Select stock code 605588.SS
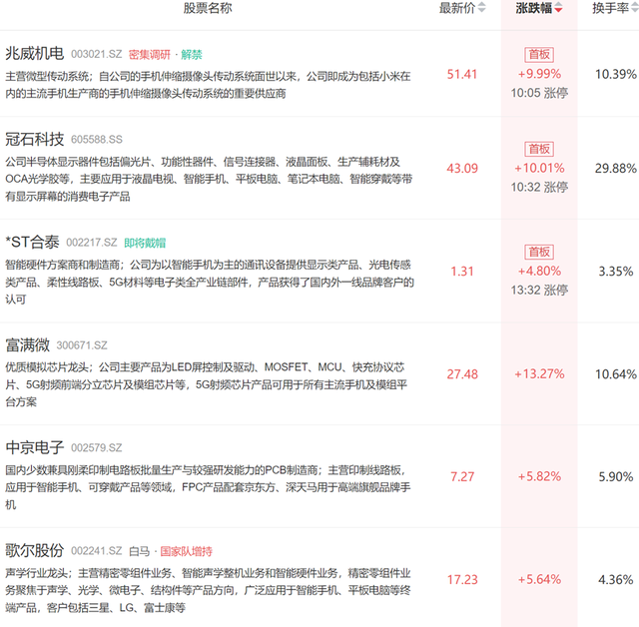This screenshot has width=639, height=627. pos(97,140)
